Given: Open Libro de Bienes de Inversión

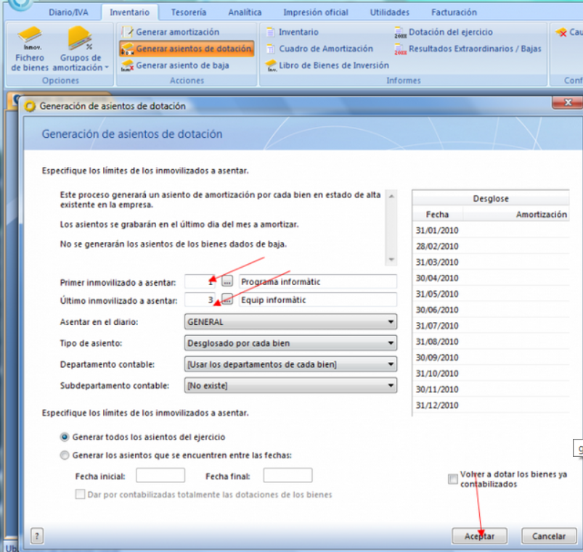Looking at the screenshot, I should (270, 65).
